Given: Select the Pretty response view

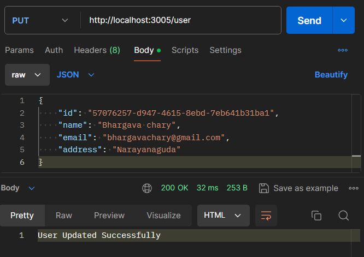Looking at the screenshot, I should pos(22,216).
